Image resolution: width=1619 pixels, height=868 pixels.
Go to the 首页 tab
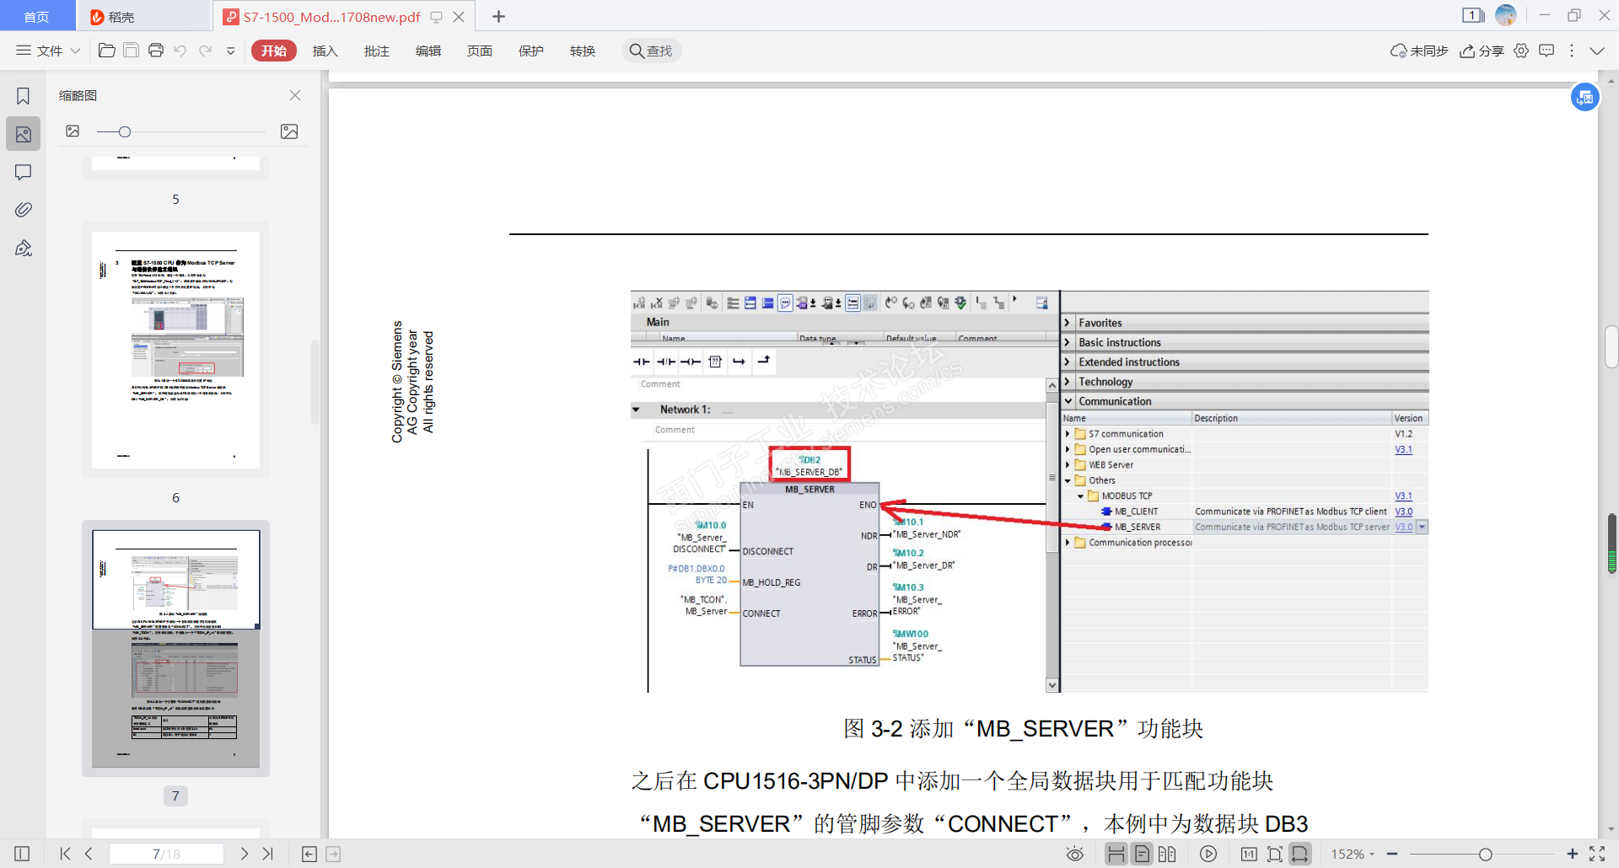pos(37,16)
